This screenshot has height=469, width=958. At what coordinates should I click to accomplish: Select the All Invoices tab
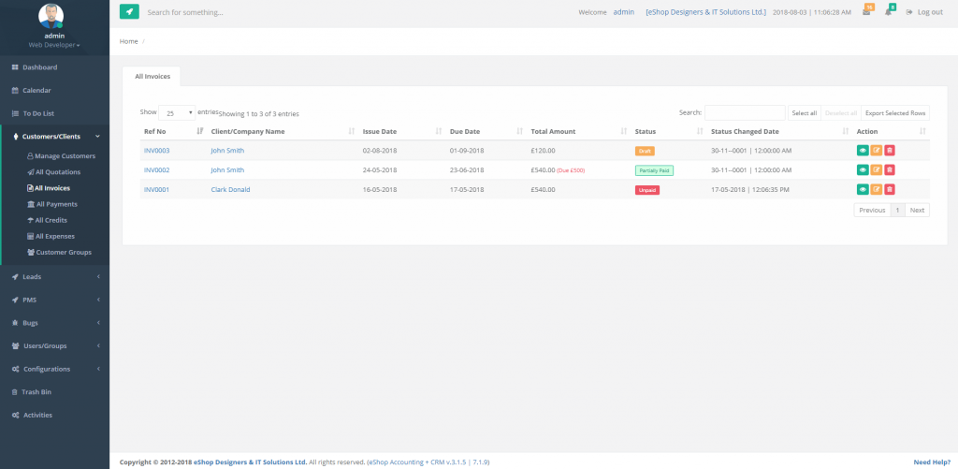coord(152,76)
